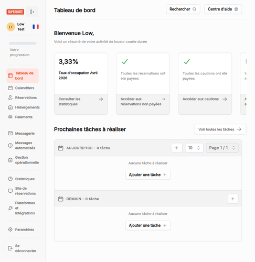Click the Paiements money icon

(x=10, y=117)
